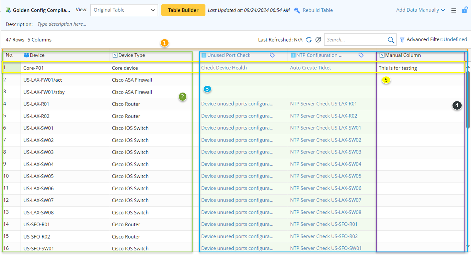The width and height of the screenshot is (471, 256).
Task: Open the Auto Create Ticket link
Action: (x=310, y=68)
